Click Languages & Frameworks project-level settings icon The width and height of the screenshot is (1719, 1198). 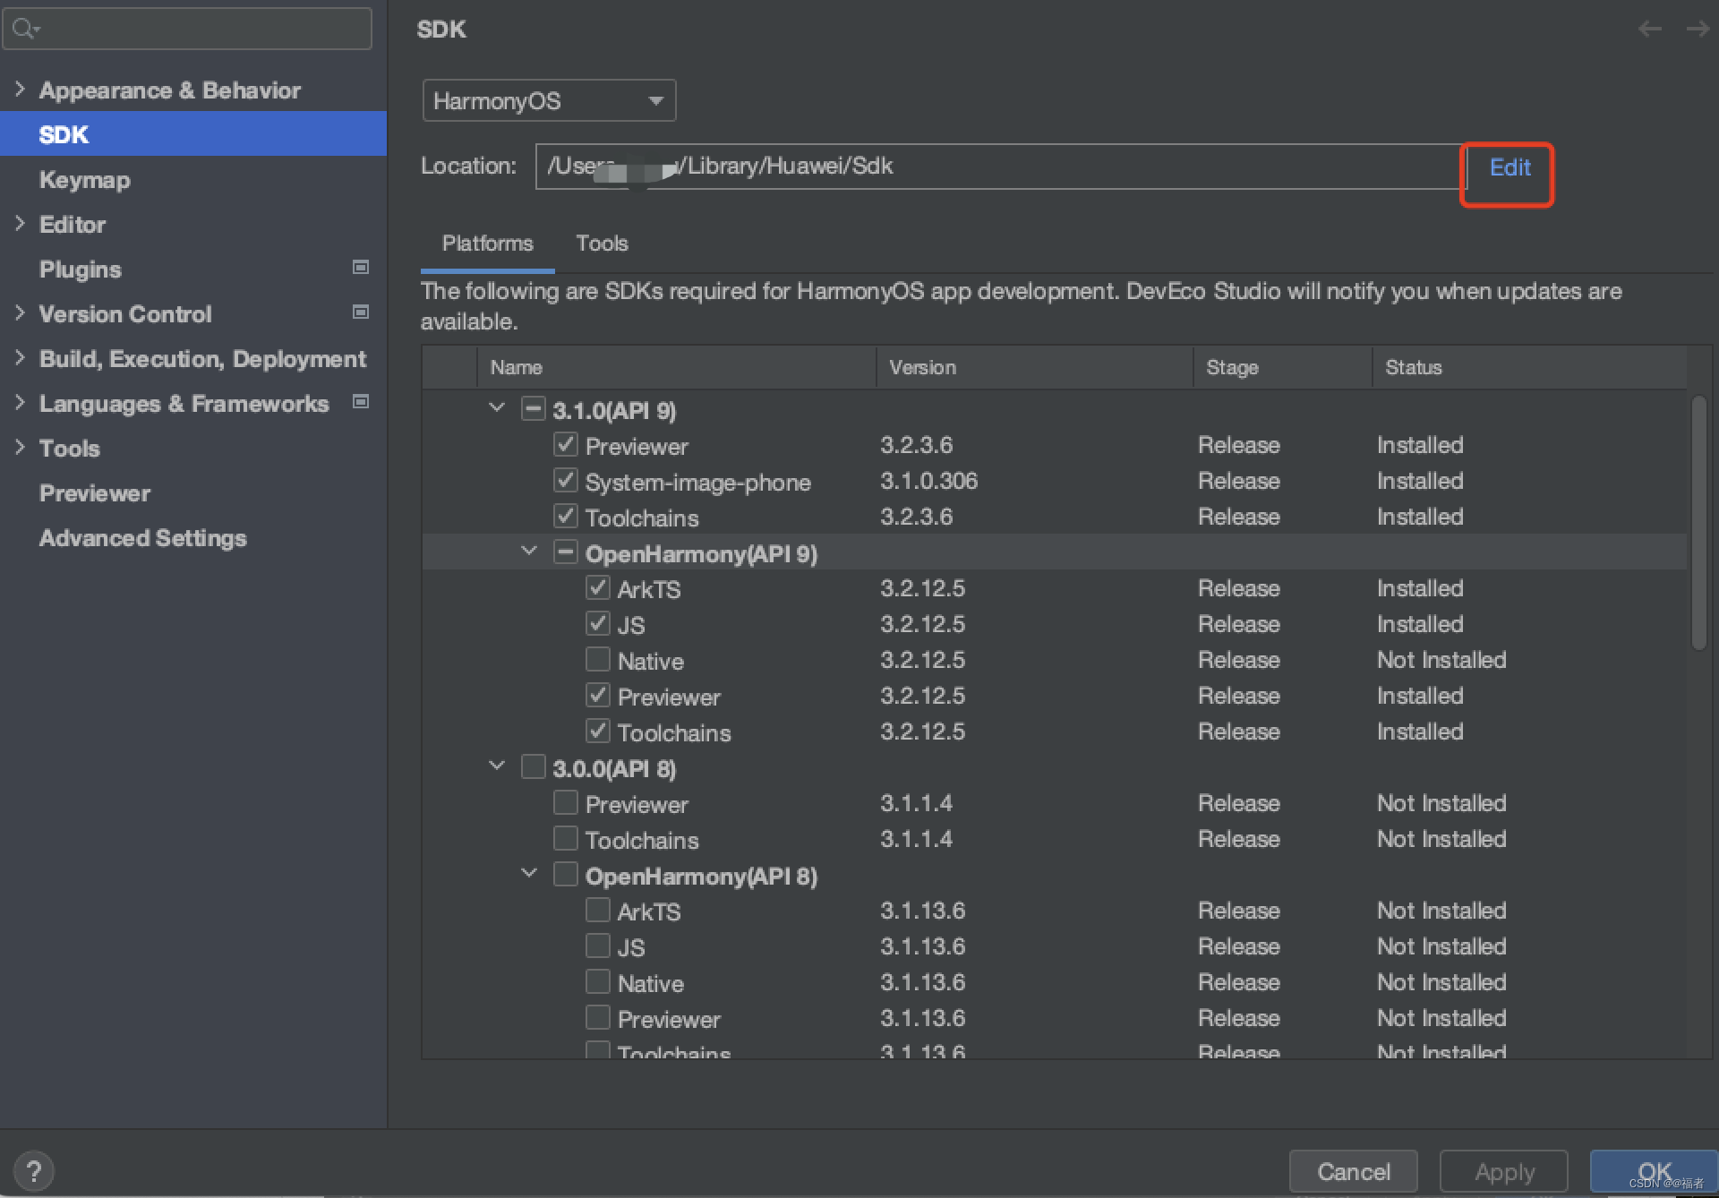tap(361, 402)
